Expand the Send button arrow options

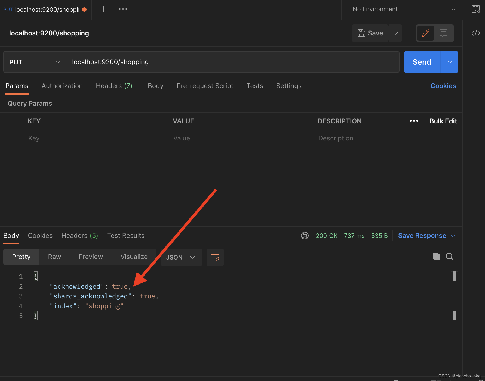(x=449, y=62)
